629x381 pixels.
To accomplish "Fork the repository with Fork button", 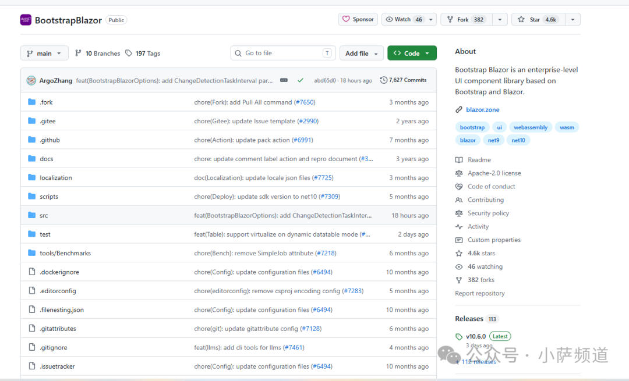I will (466, 19).
